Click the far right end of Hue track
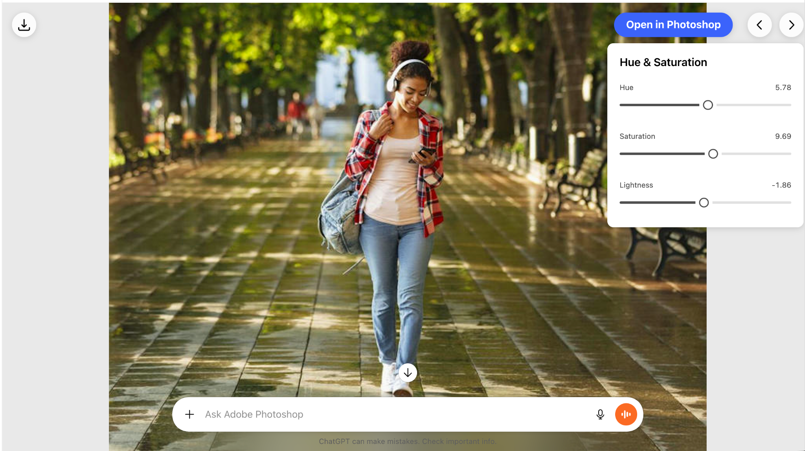Viewport: 805px width, 451px height. point(789,105)
